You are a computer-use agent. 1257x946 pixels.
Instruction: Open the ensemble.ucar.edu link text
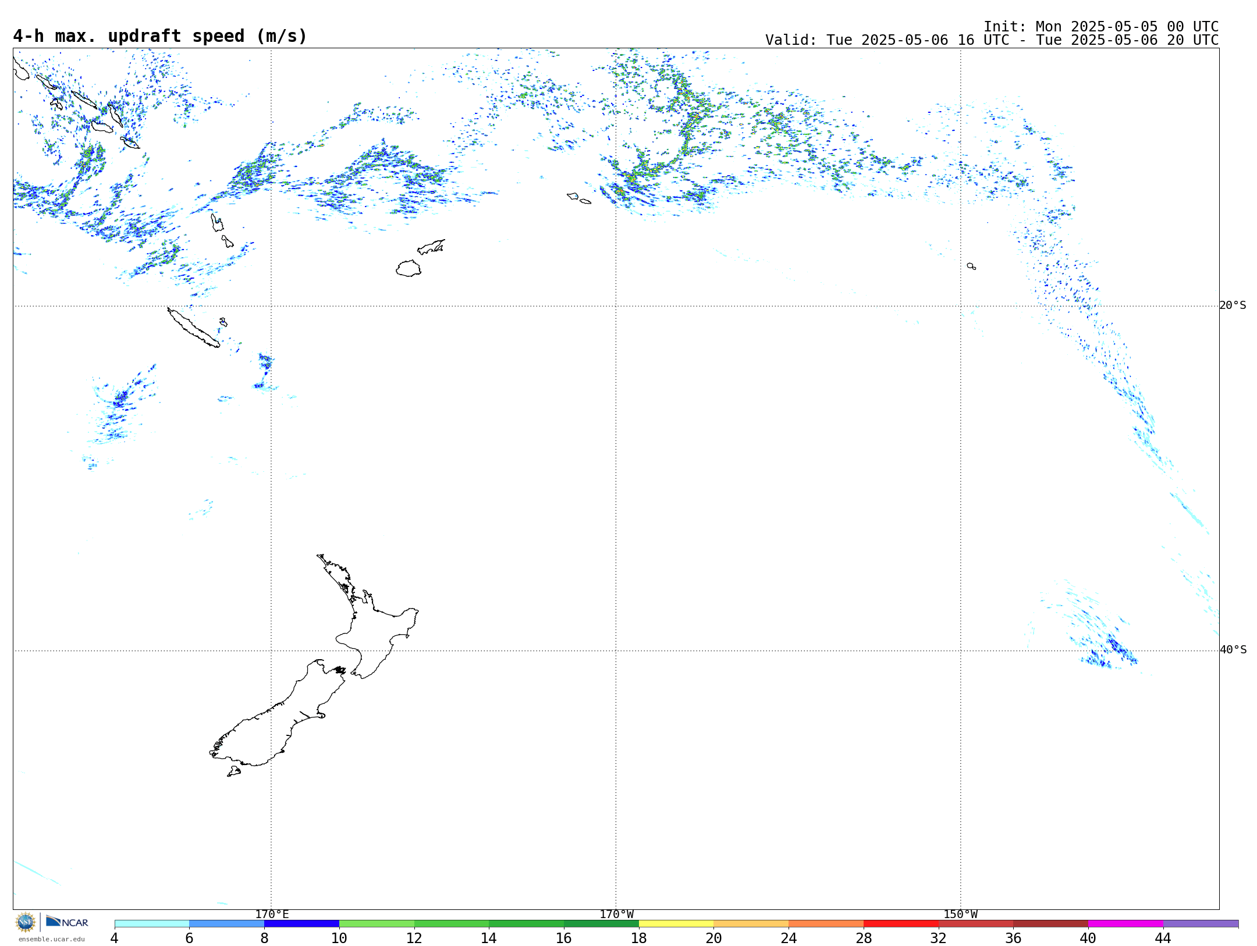pyautogui.click(x=51, y=939)
